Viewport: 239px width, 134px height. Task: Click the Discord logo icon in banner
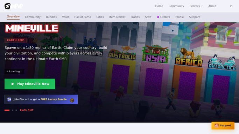9,99
